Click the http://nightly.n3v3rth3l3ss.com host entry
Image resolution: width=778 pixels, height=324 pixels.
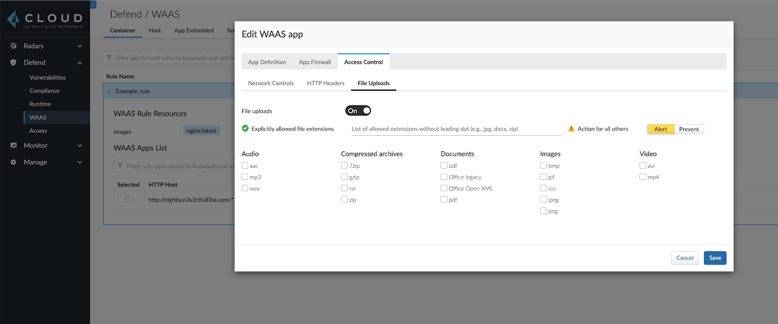pyautogui.click(x=191, y=199)
